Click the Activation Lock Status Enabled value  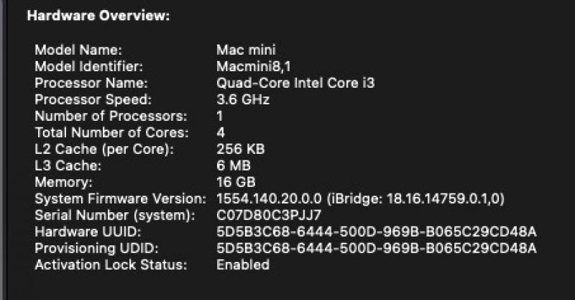pyautogui.click(x=243, y=265)
